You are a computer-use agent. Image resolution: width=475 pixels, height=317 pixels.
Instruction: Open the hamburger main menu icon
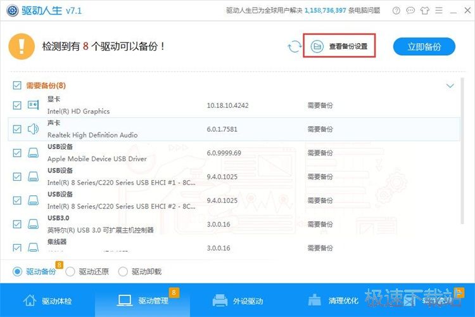click(439, 11)
